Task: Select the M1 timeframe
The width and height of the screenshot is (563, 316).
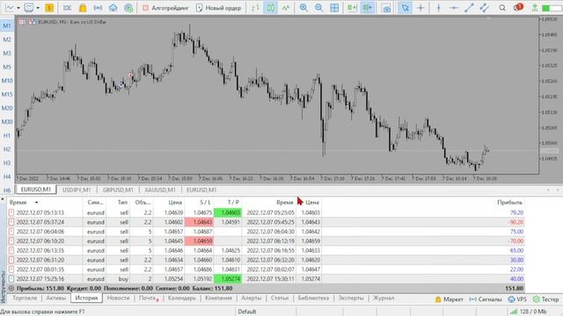Action: (x=7, y=25)
